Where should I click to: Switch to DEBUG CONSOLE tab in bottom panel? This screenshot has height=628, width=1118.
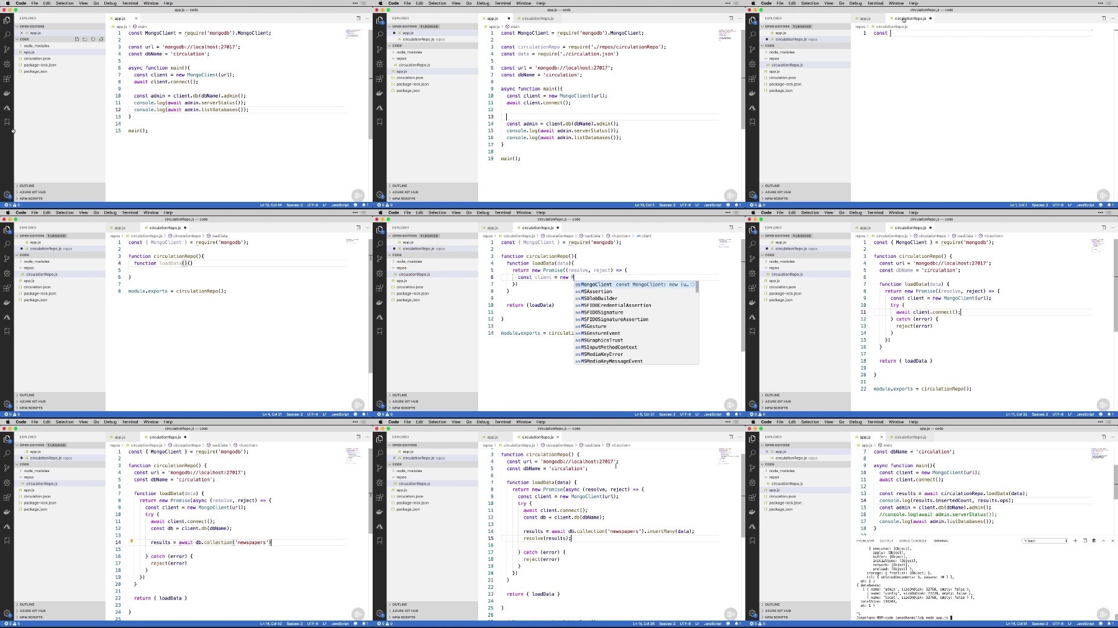click(913, 541)
